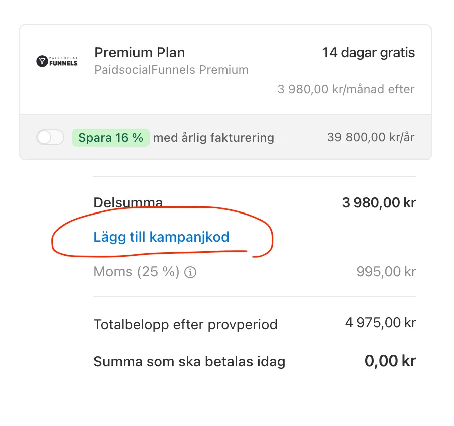Click the 0,00 kr amount due today
This screenshot has height=426, width=454.
point(390,361)
